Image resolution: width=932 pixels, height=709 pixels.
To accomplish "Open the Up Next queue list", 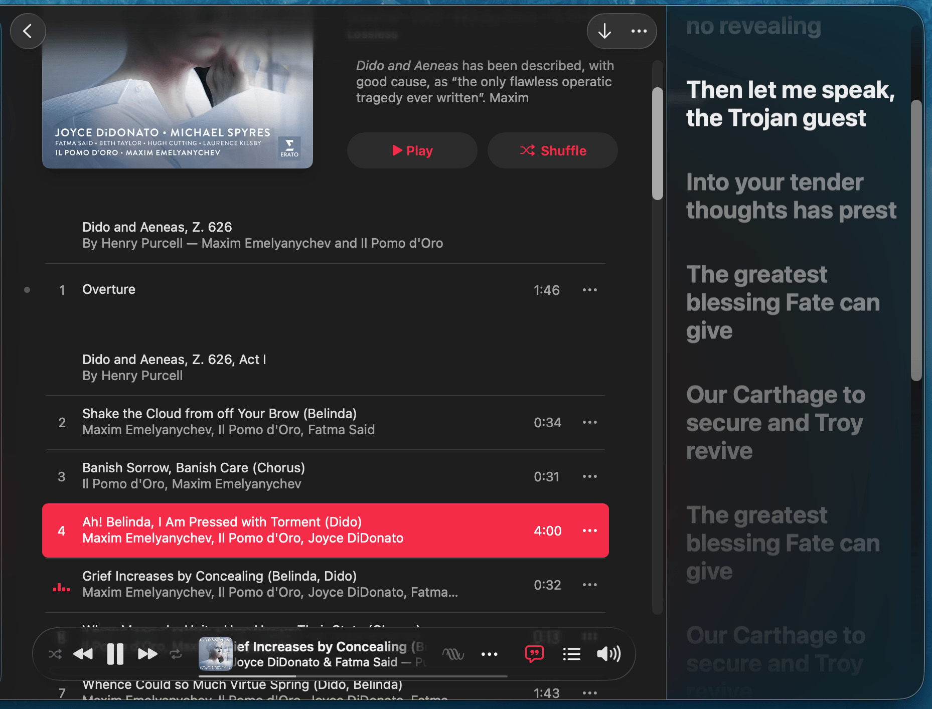I will pos(571,654).
